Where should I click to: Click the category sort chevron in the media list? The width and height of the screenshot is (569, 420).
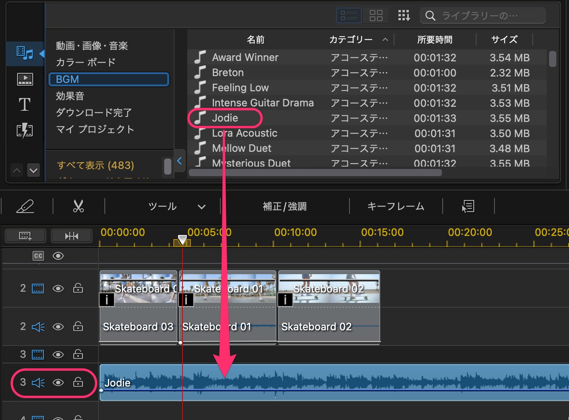[x=385, y=39]
